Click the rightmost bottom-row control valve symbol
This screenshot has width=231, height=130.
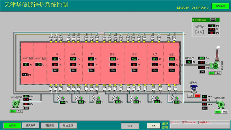(x=172, y=99)
